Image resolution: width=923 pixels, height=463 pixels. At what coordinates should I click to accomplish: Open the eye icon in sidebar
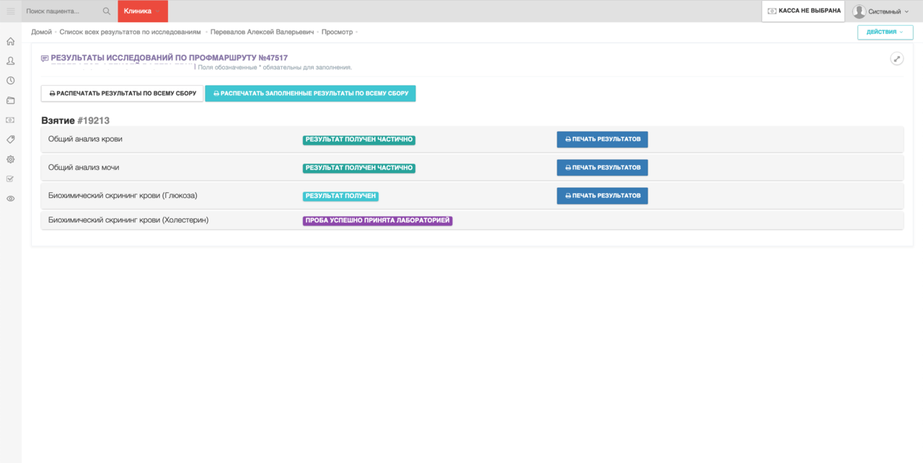10,198
